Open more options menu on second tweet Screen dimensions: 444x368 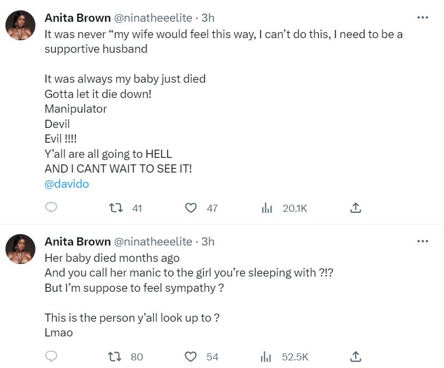coord(422,241)
